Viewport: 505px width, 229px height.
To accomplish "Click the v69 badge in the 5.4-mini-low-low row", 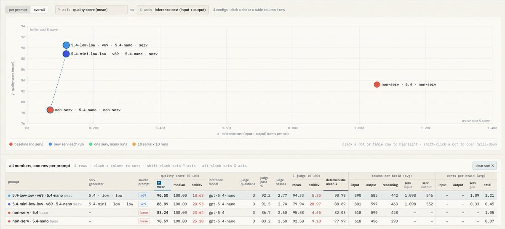I will [143, 204].
